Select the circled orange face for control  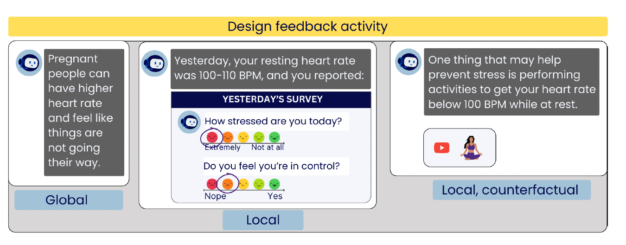click(227, 184)
